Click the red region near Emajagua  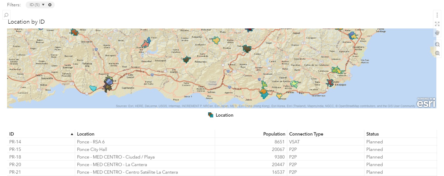(330, 82)
